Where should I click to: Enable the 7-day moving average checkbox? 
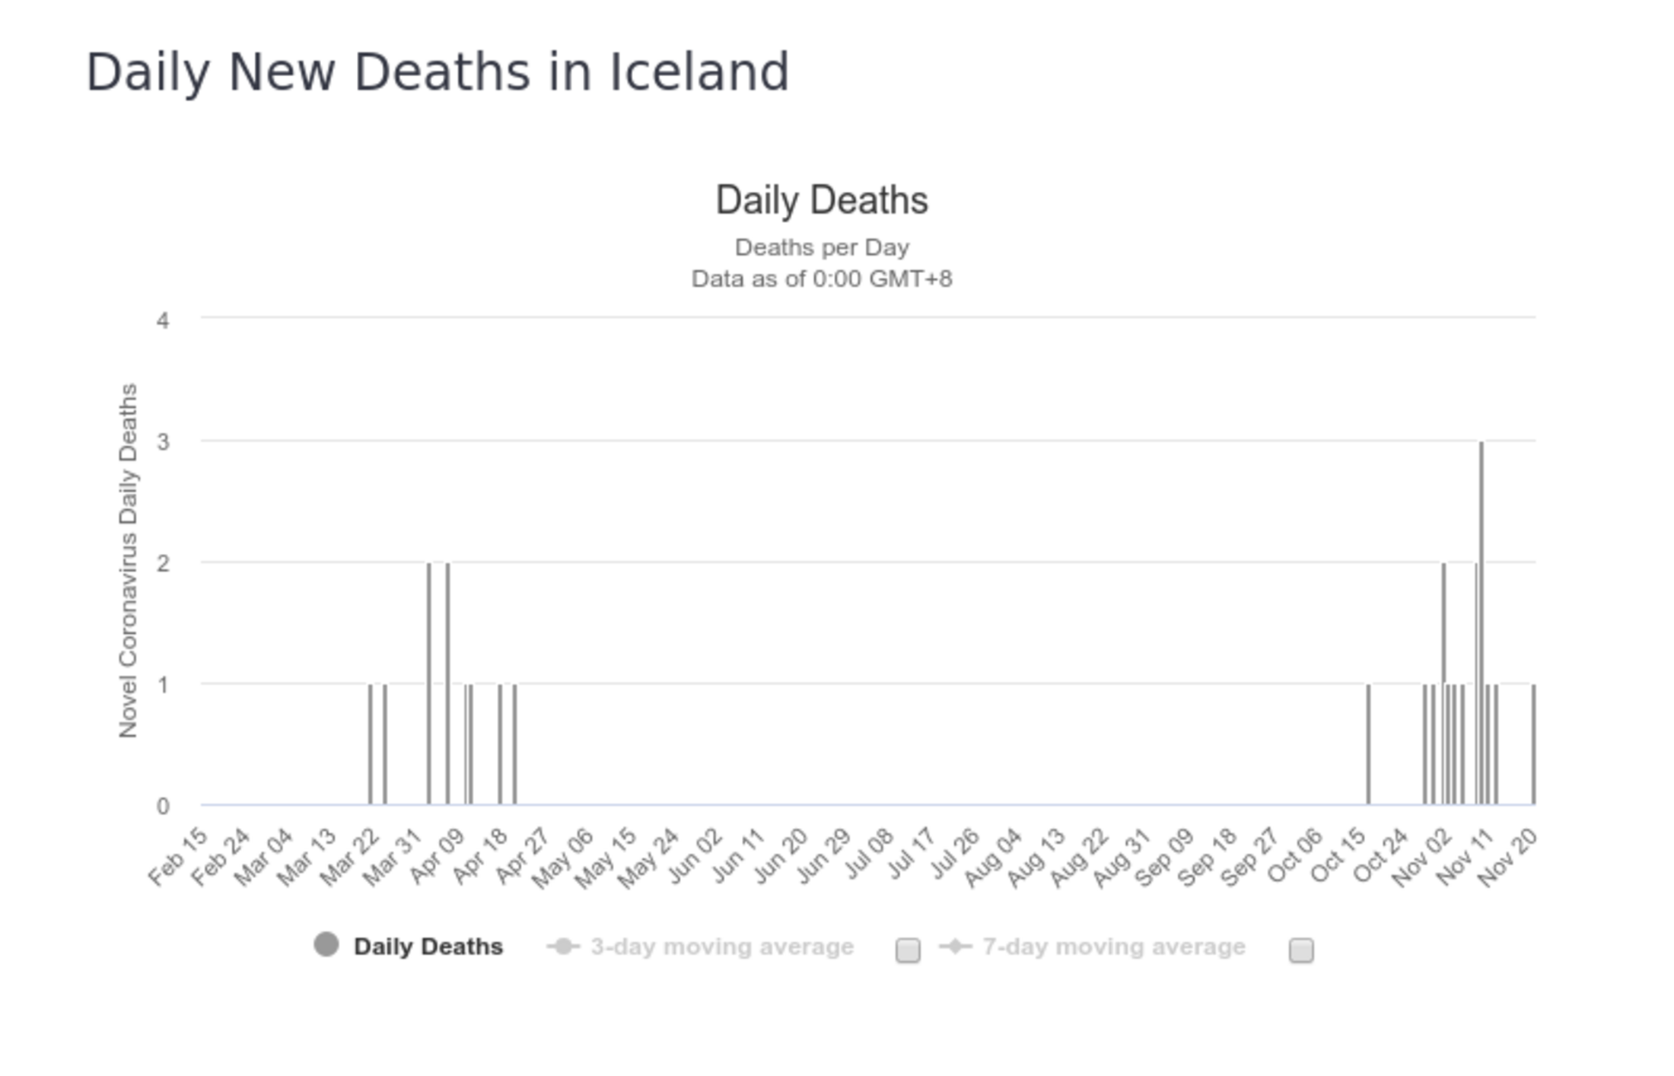(x=1301, y=950)
